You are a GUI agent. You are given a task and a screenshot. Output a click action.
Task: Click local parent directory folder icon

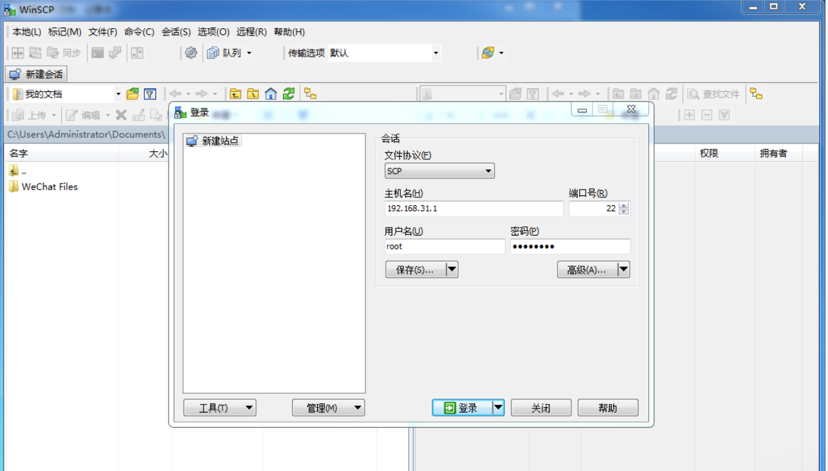[235, 94]
